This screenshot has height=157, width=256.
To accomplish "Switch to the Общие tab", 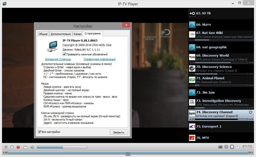I will point(43,34).
